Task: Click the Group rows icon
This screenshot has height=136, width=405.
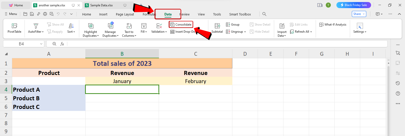Action: (x=228, y=25)
